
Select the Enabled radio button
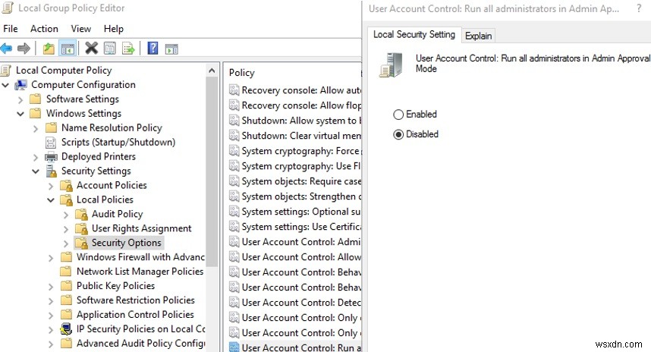(398, 115)
